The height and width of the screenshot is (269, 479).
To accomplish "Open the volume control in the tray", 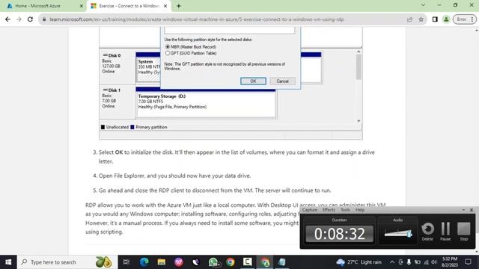I will point(434,262).
